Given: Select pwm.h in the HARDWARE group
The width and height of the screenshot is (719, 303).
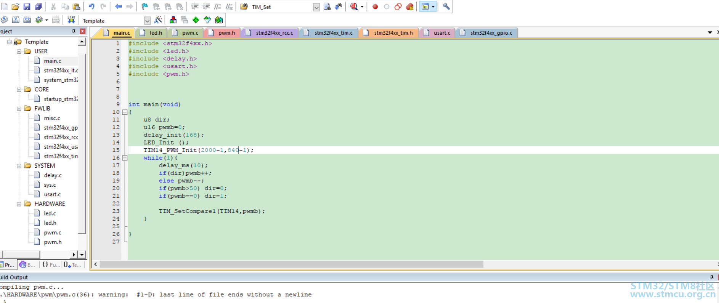Looking at the screenshot, I should click(53, 242).
